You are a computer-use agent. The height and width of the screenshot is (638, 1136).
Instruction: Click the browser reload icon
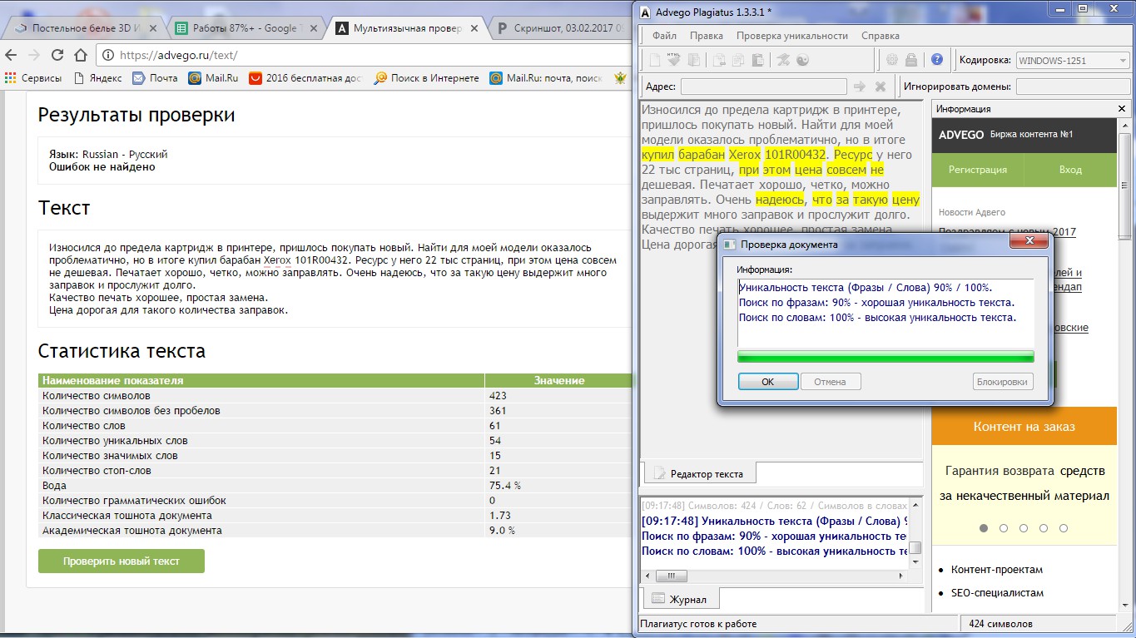coord(57,55)
